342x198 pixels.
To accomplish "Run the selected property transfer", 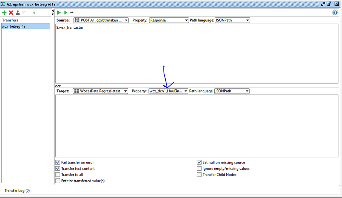I will 59,13.
